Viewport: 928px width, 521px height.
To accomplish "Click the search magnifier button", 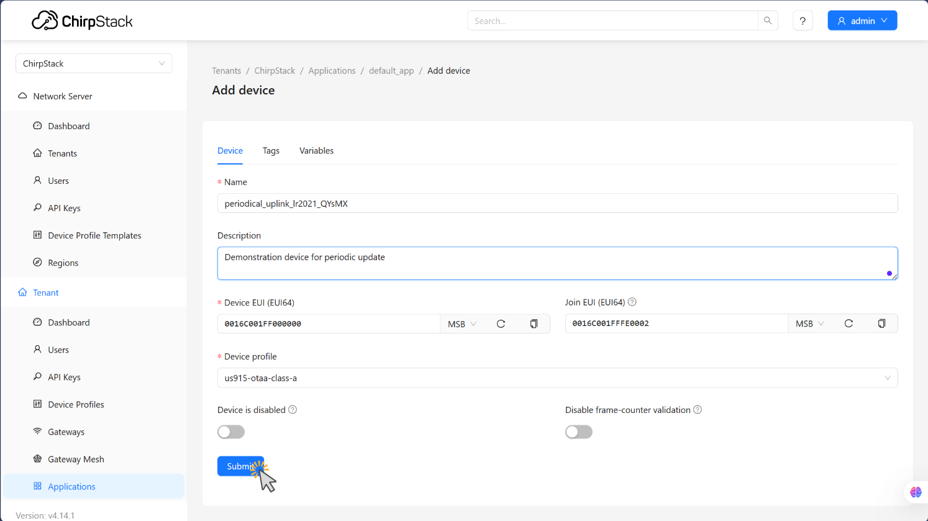I will click(x=768, y=20).
